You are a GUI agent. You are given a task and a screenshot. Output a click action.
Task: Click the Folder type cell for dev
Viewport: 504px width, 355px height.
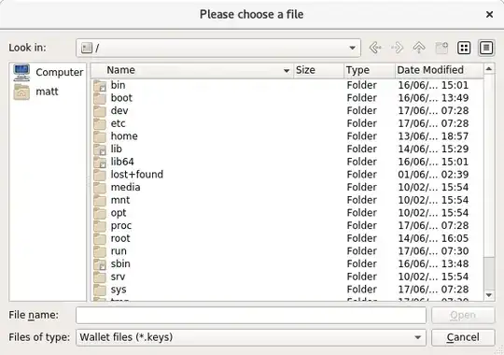tap(361, 111)
